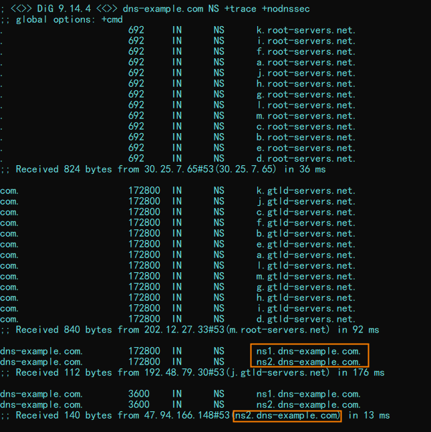Click the l.root-servers.net. entry
This screenshot has height=432, width=431.
coord(306,105)
